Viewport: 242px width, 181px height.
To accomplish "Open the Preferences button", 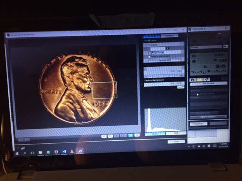I will pyautogui.click(x=199, y=124).
